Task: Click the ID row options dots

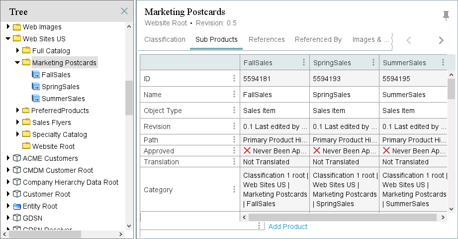Action: coord(234,79)
